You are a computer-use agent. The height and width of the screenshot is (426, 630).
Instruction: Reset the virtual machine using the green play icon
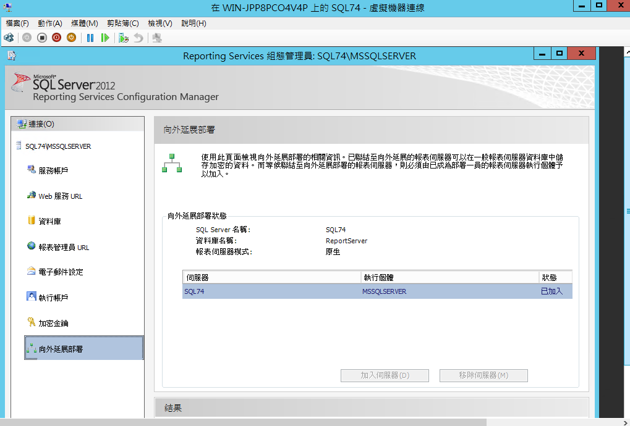click(x=105, y=38)
